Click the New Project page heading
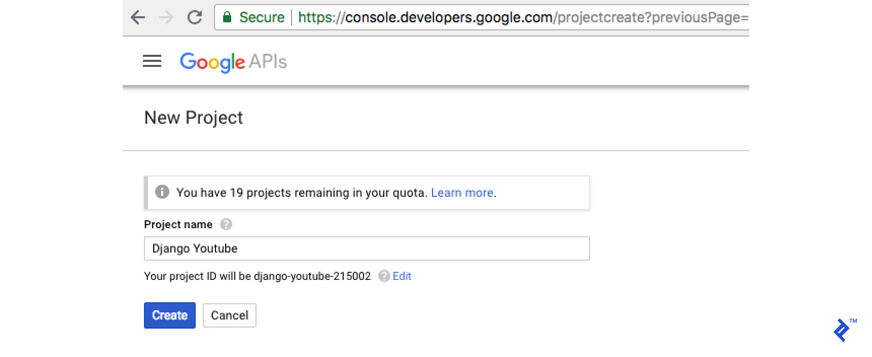Image resolution: width=872 pixels, height=357 pixels. pos(194,118)
